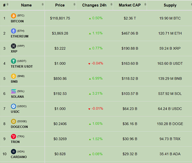Select Tether change value -0.04%
Image resolution: width=192 pixels, height=163 pixels.
[97, 63]
